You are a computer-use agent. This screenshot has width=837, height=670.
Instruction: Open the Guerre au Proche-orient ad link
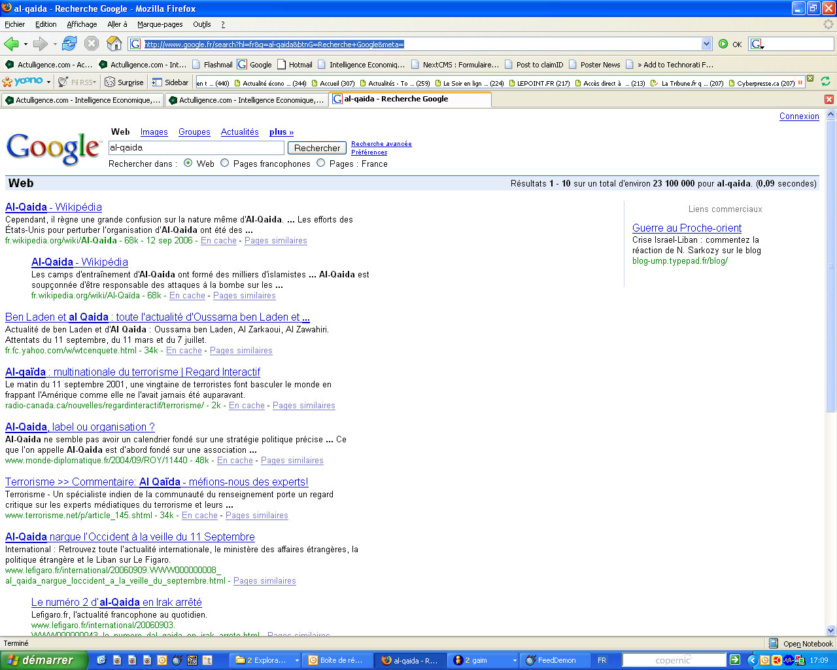687,228
